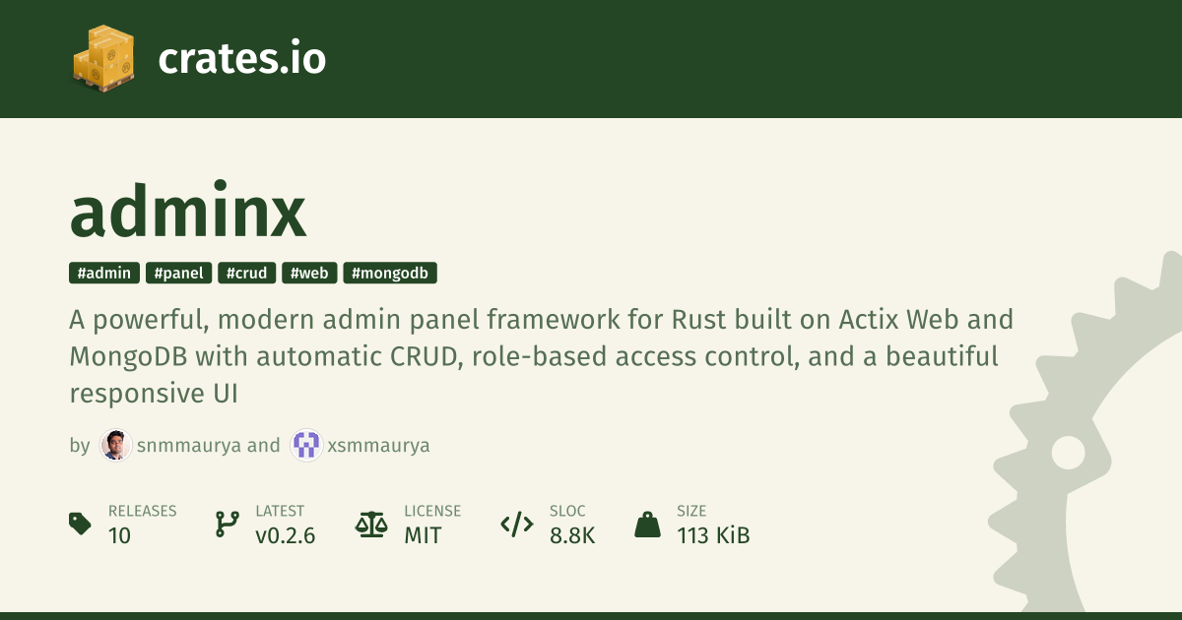Select the #mongodb keyword tag
Viewport: 1182px width, 620px height.
pos(390,274)
